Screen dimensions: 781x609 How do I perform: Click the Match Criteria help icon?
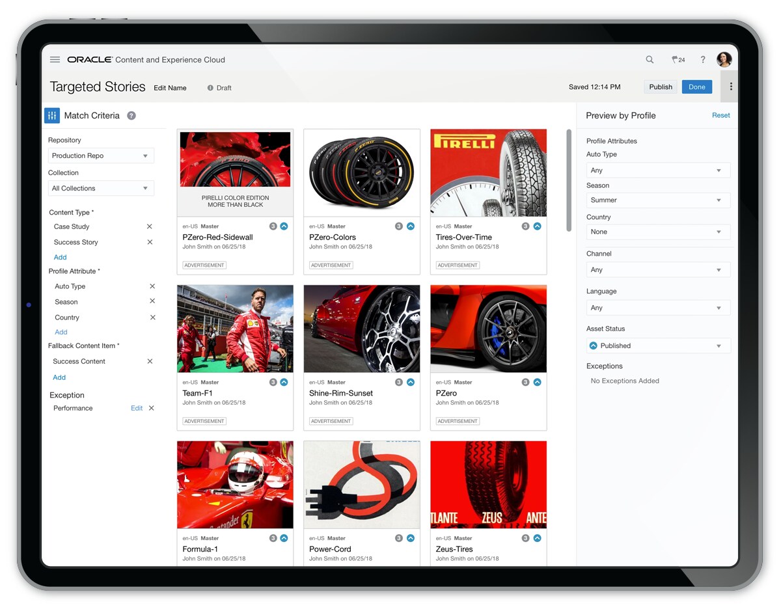(x=131, y=116)
